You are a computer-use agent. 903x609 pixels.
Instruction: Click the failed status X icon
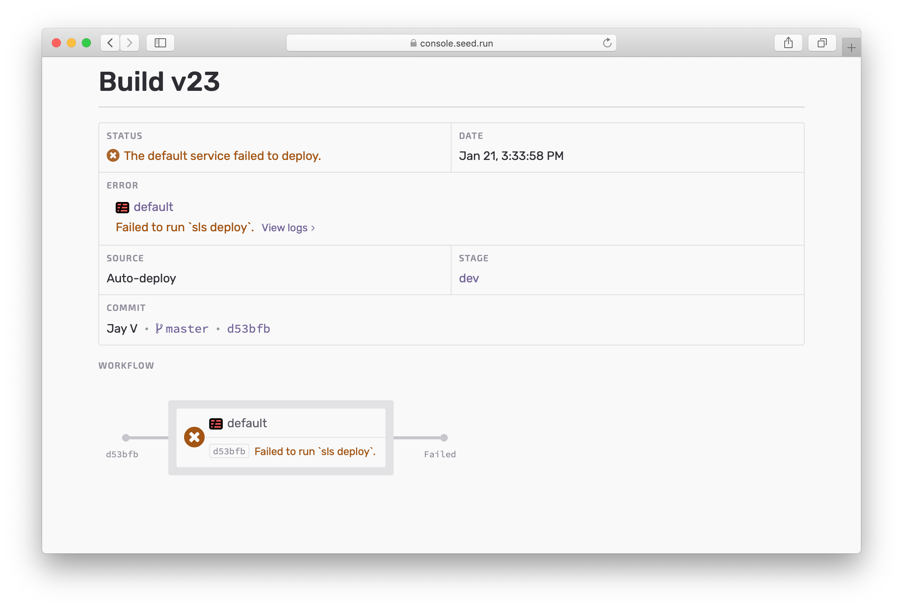pyautogui.click(x=113, y=156)
